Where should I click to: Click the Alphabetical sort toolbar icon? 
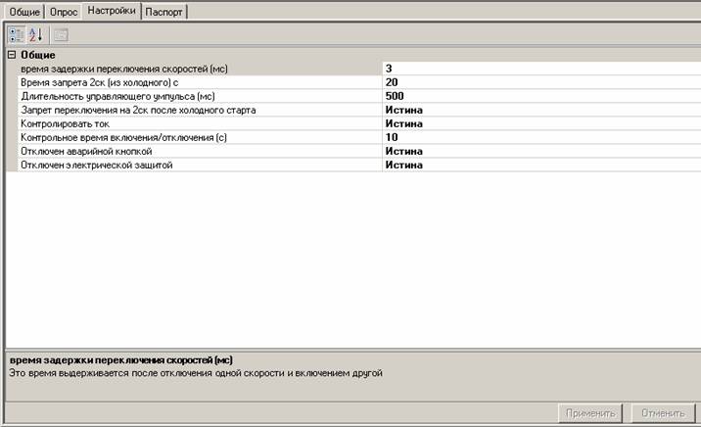pyautogui.click(x=35, y=34)
